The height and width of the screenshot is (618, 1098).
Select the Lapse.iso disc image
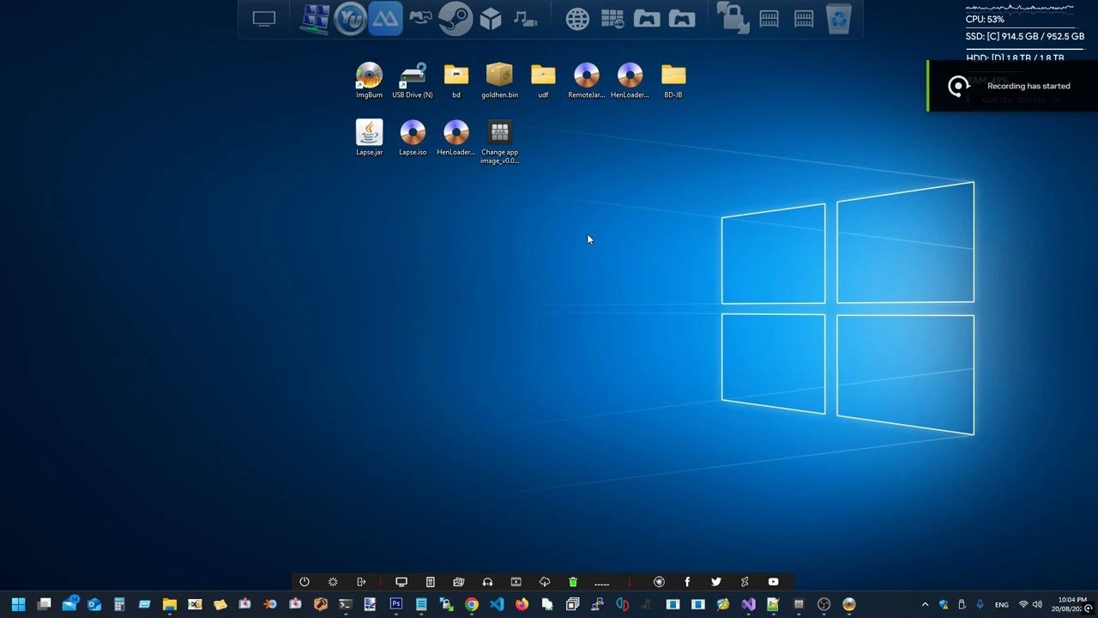coord(413,137)
